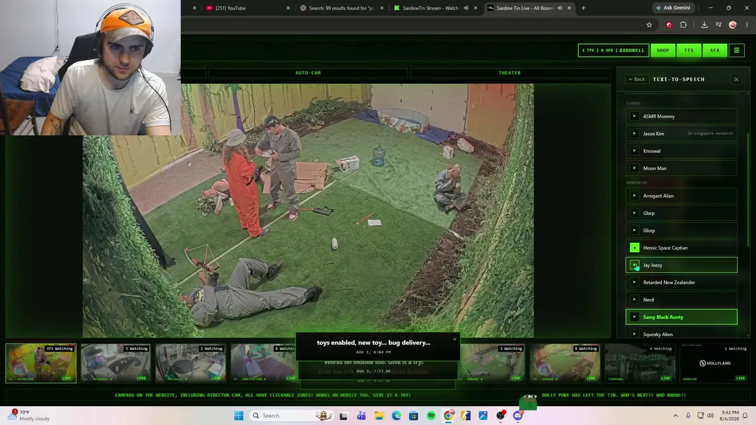Open the TTS button in header
Screen dimensions: 756x425
(x=689, y=50)
